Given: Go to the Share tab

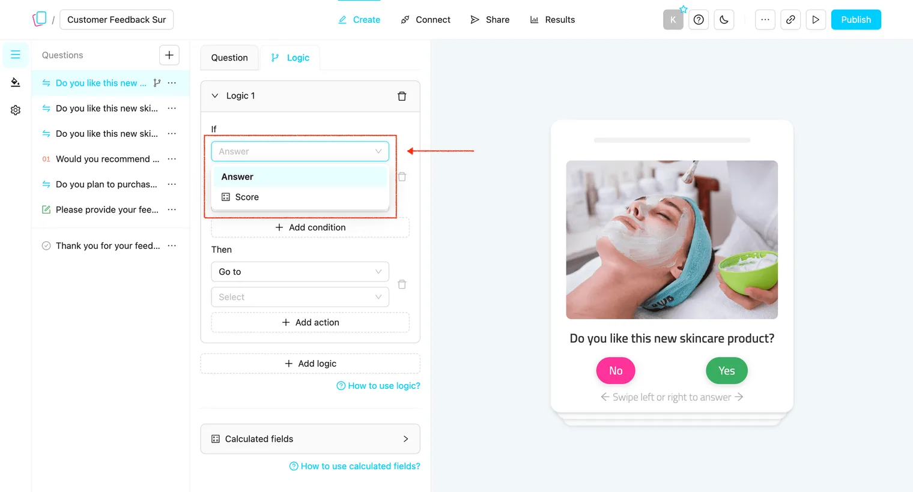Looking at the screenshot, I should coord(490,20).
